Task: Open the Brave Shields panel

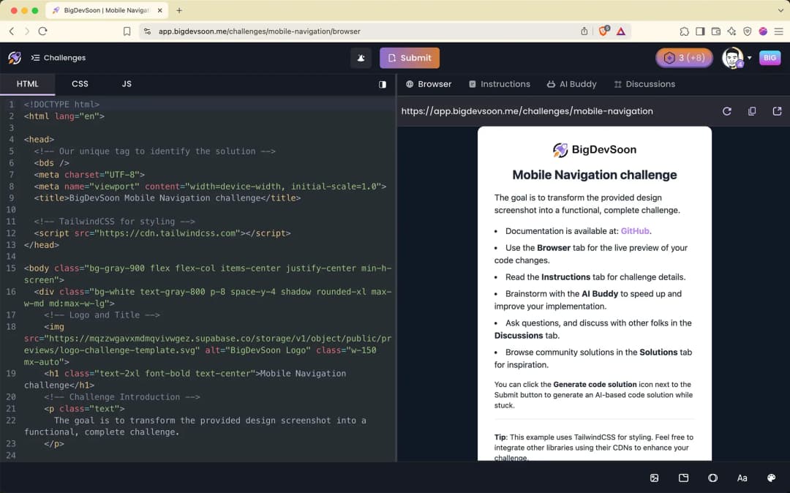Action: (x=603, y=31)
